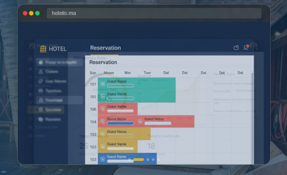Click the 'Tuer' column header

[147, 73]
